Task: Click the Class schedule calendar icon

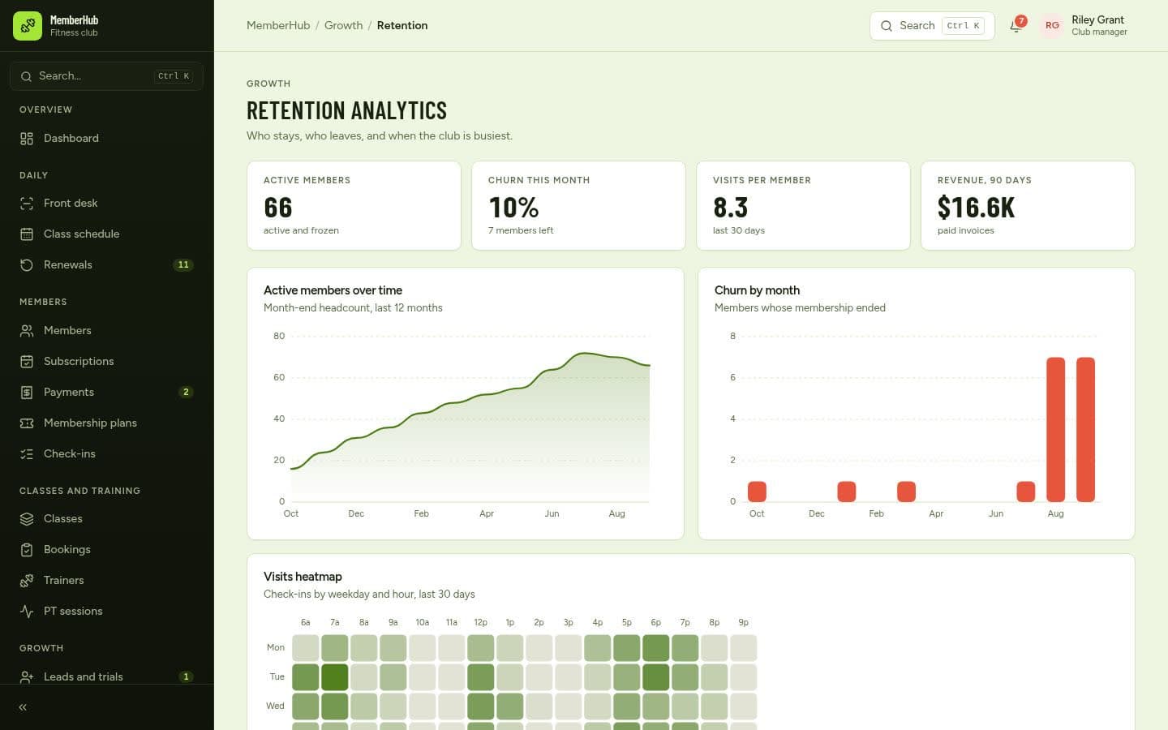Action: (x=27, y=234)
